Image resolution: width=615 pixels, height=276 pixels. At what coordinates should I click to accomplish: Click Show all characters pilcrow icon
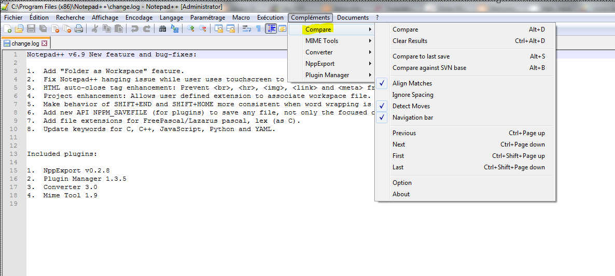click(x=258, y=29)
